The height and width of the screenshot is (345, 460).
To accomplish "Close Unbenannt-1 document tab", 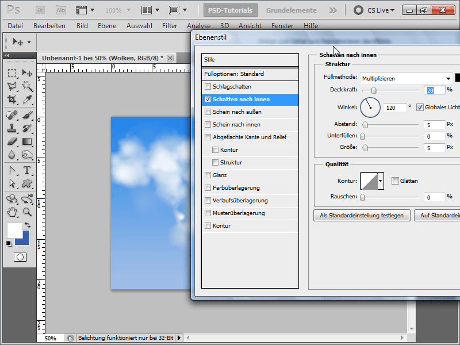I will click(x=170, y=58).
